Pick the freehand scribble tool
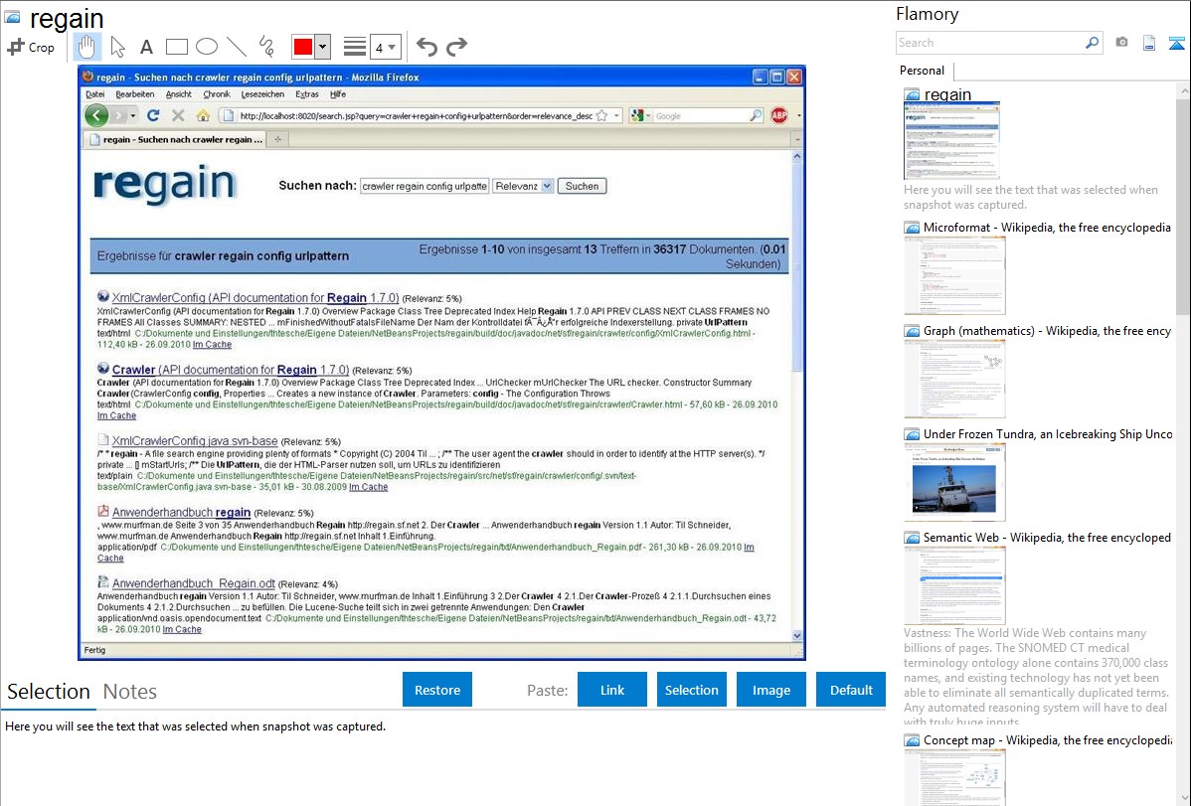 (266, 47)
